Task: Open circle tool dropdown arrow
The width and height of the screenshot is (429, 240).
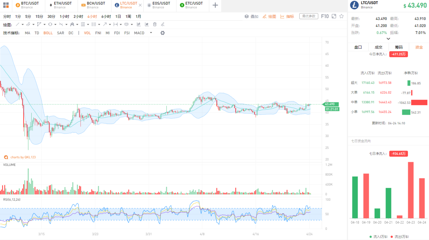Action: [55, 24]
